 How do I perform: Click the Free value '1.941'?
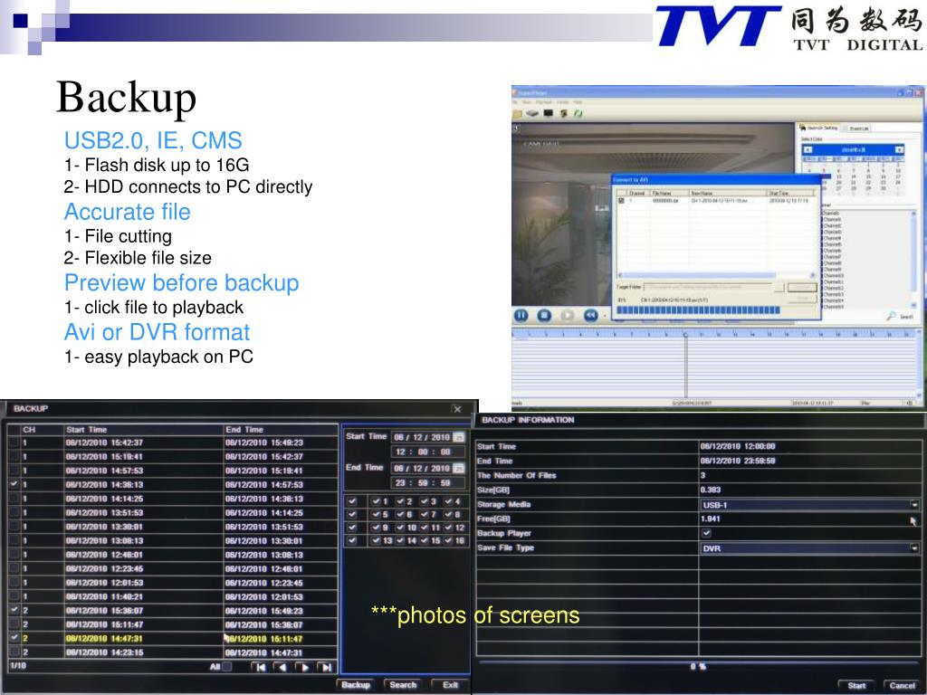click(710, 519)
